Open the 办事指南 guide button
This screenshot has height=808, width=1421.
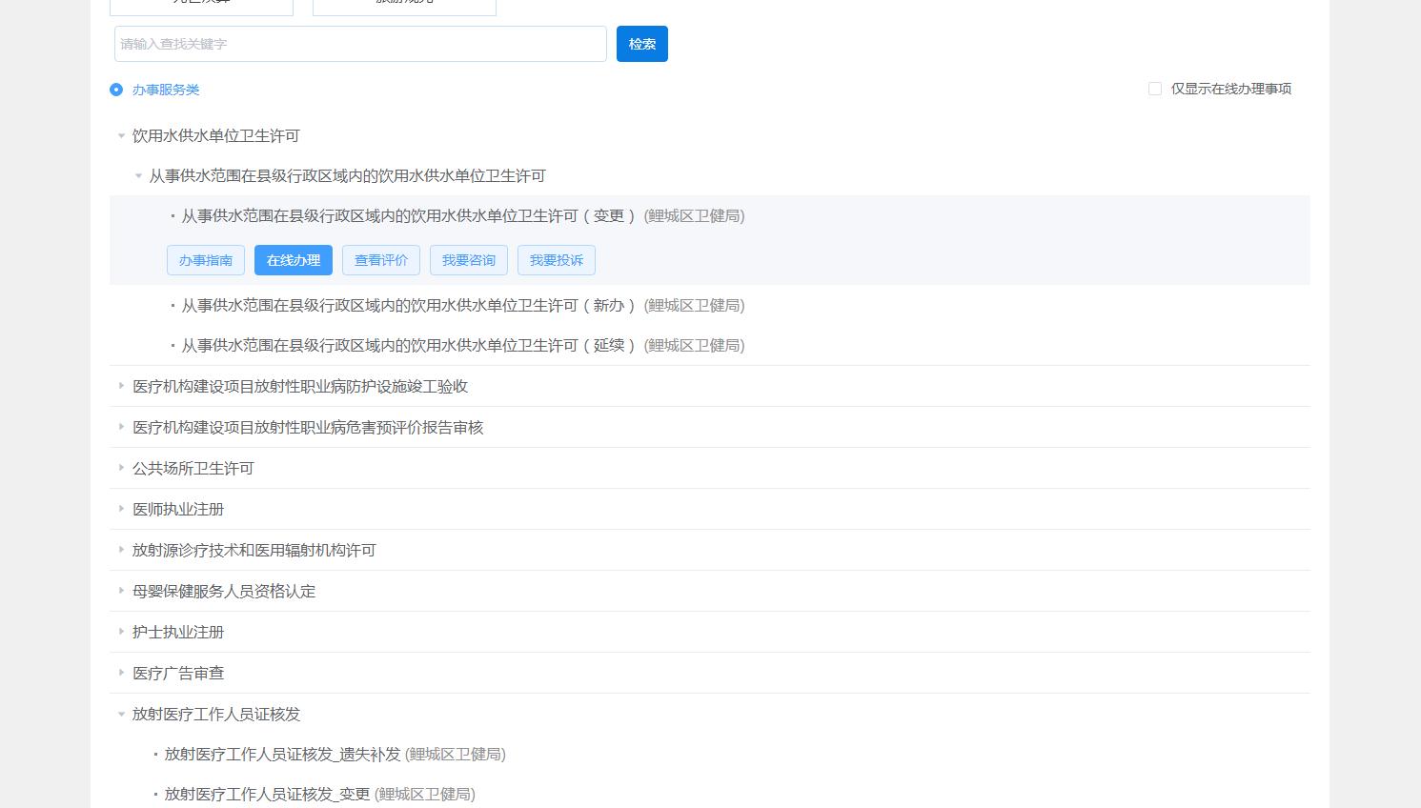point(205,259)
